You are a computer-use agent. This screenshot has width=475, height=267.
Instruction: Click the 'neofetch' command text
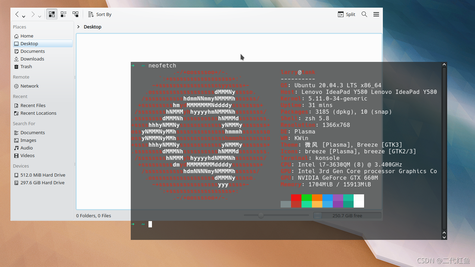162,65
